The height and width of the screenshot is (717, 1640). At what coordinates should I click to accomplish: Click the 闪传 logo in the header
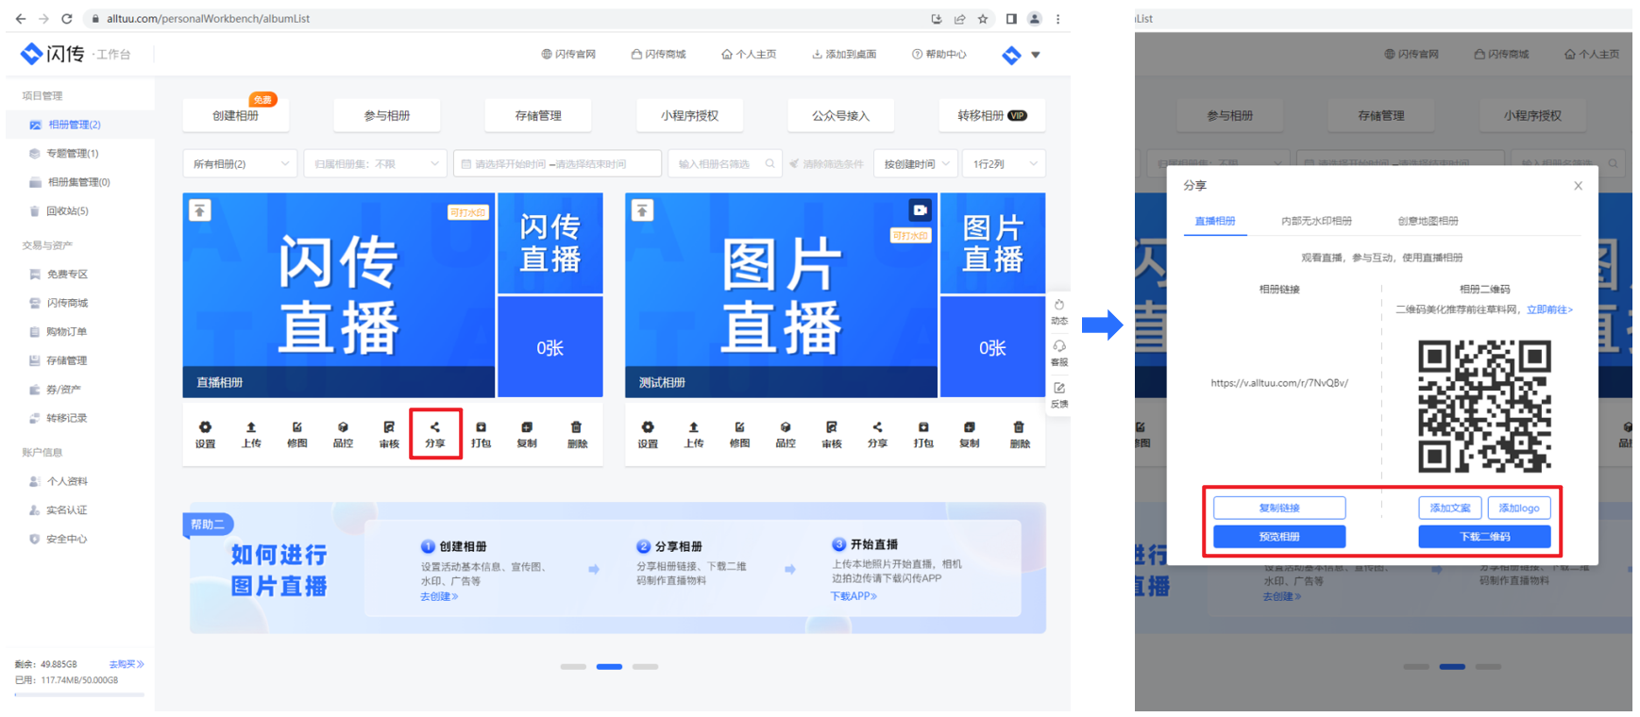[x=53, y=54]
